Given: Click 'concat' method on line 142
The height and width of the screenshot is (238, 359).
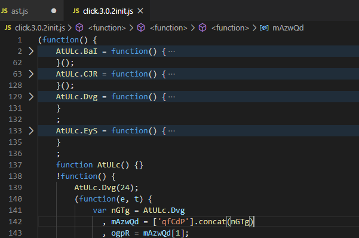Looking at the screenshot, I should (x=212, y=222).
